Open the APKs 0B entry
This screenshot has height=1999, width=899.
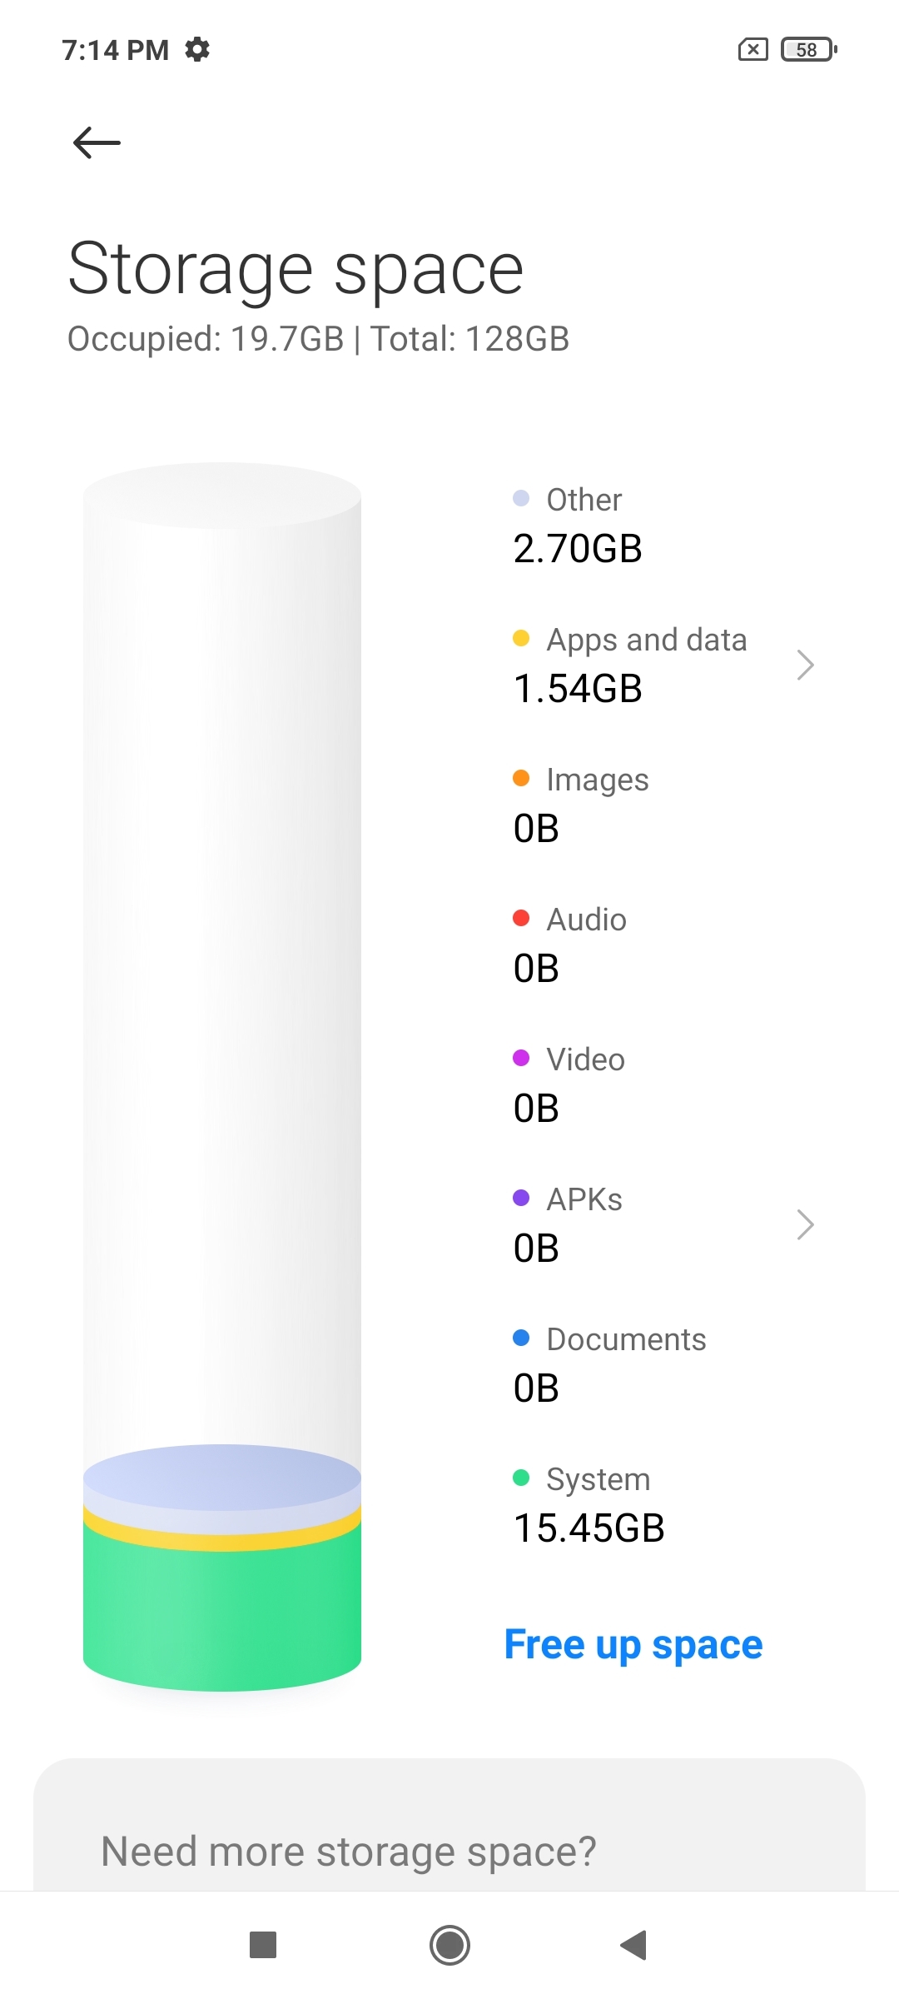pyautogui.click(x=663, y=1224)
